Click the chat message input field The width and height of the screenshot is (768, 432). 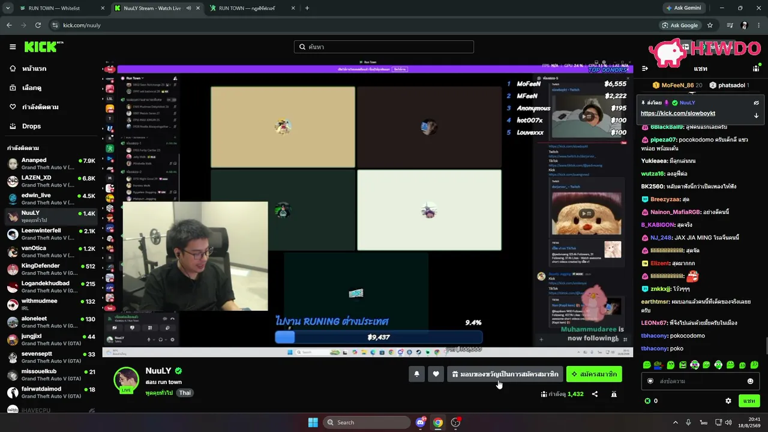[x=700, y=381]
